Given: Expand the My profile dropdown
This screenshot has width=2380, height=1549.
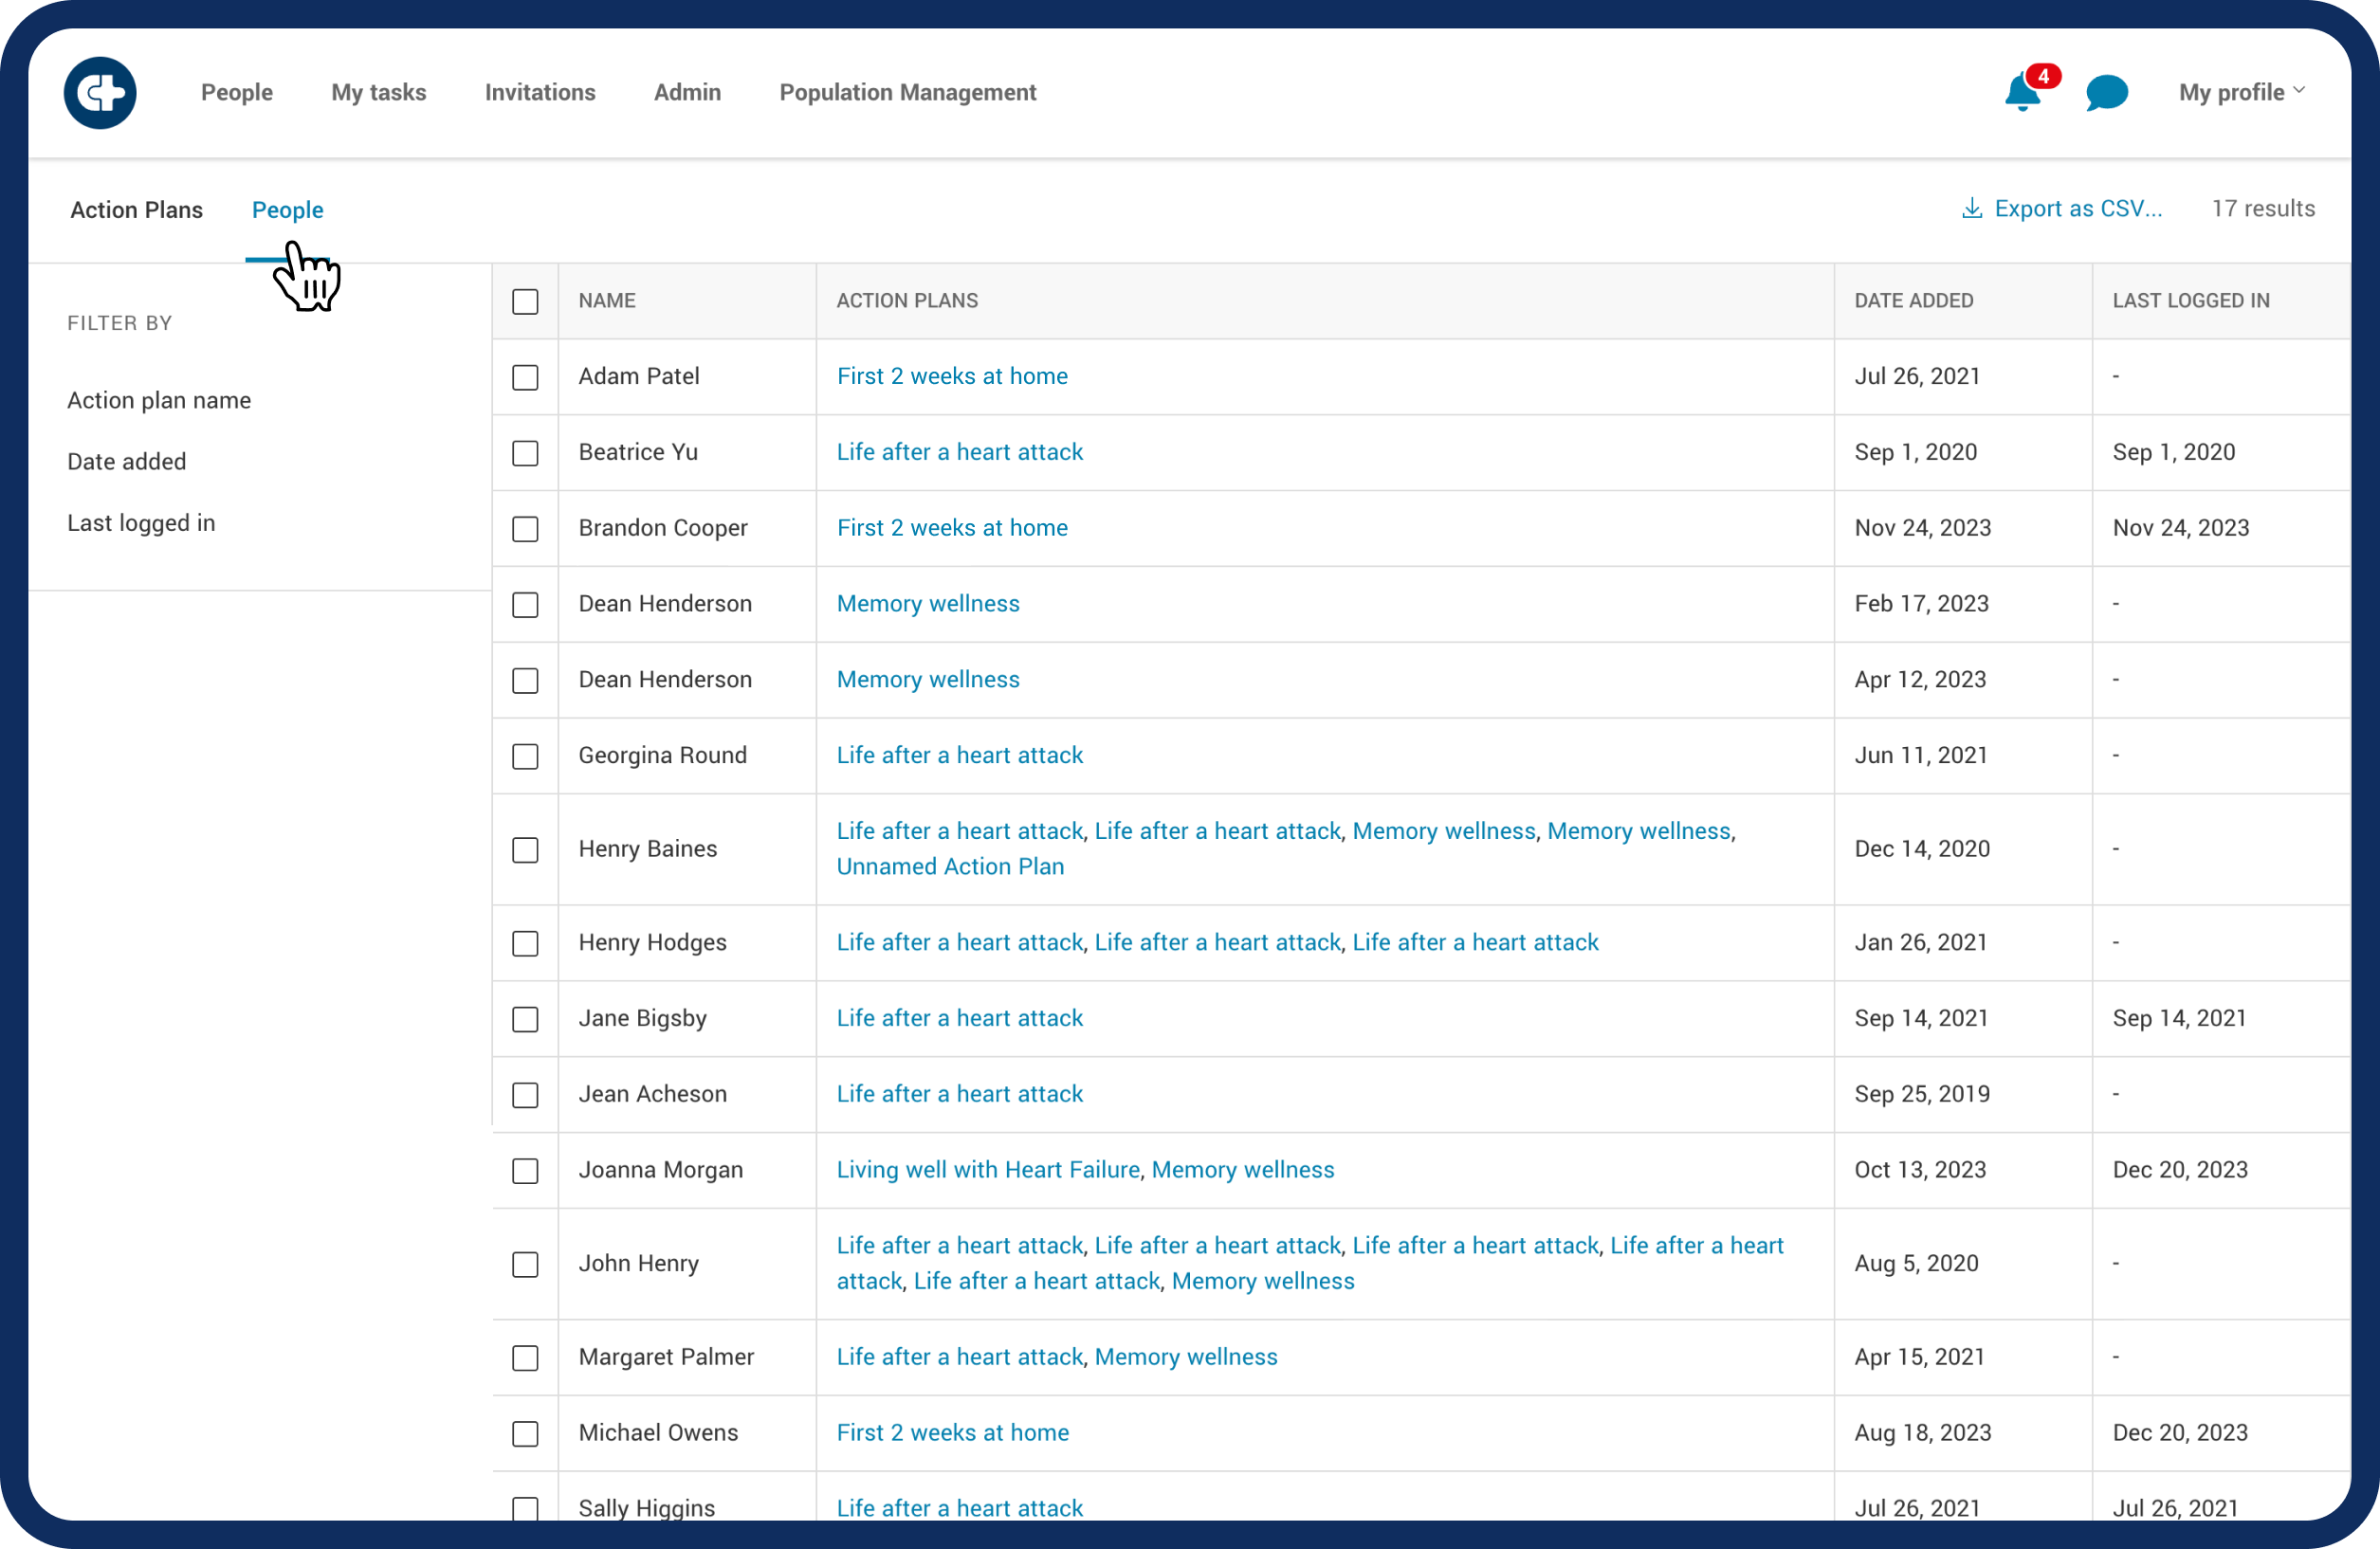Looking at the screenshot, I should 2242,92.
